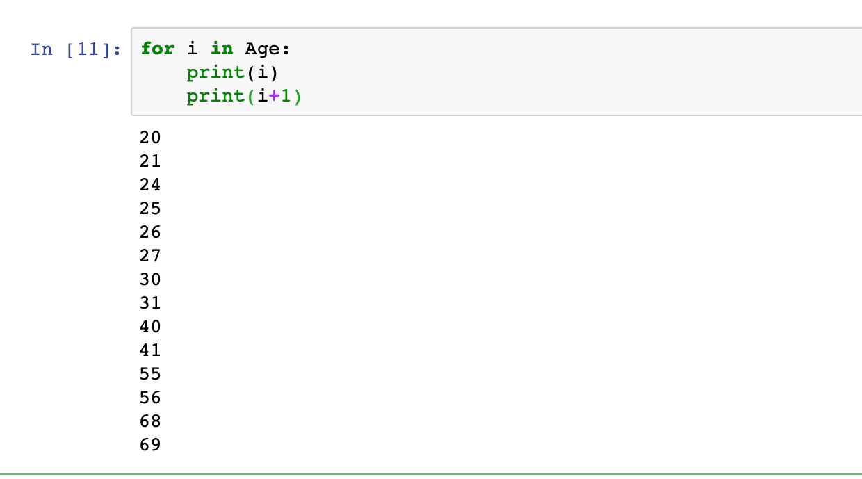Click output margin left of the numbers
This screenshot has width=862, height=479.
[x=70, y=292]
